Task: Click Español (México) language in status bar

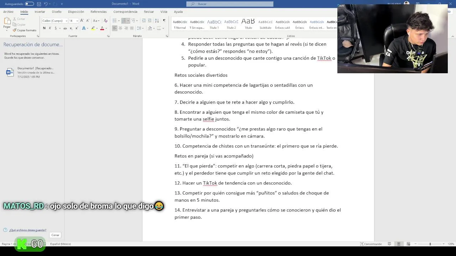Action: [x=61, y=244]
